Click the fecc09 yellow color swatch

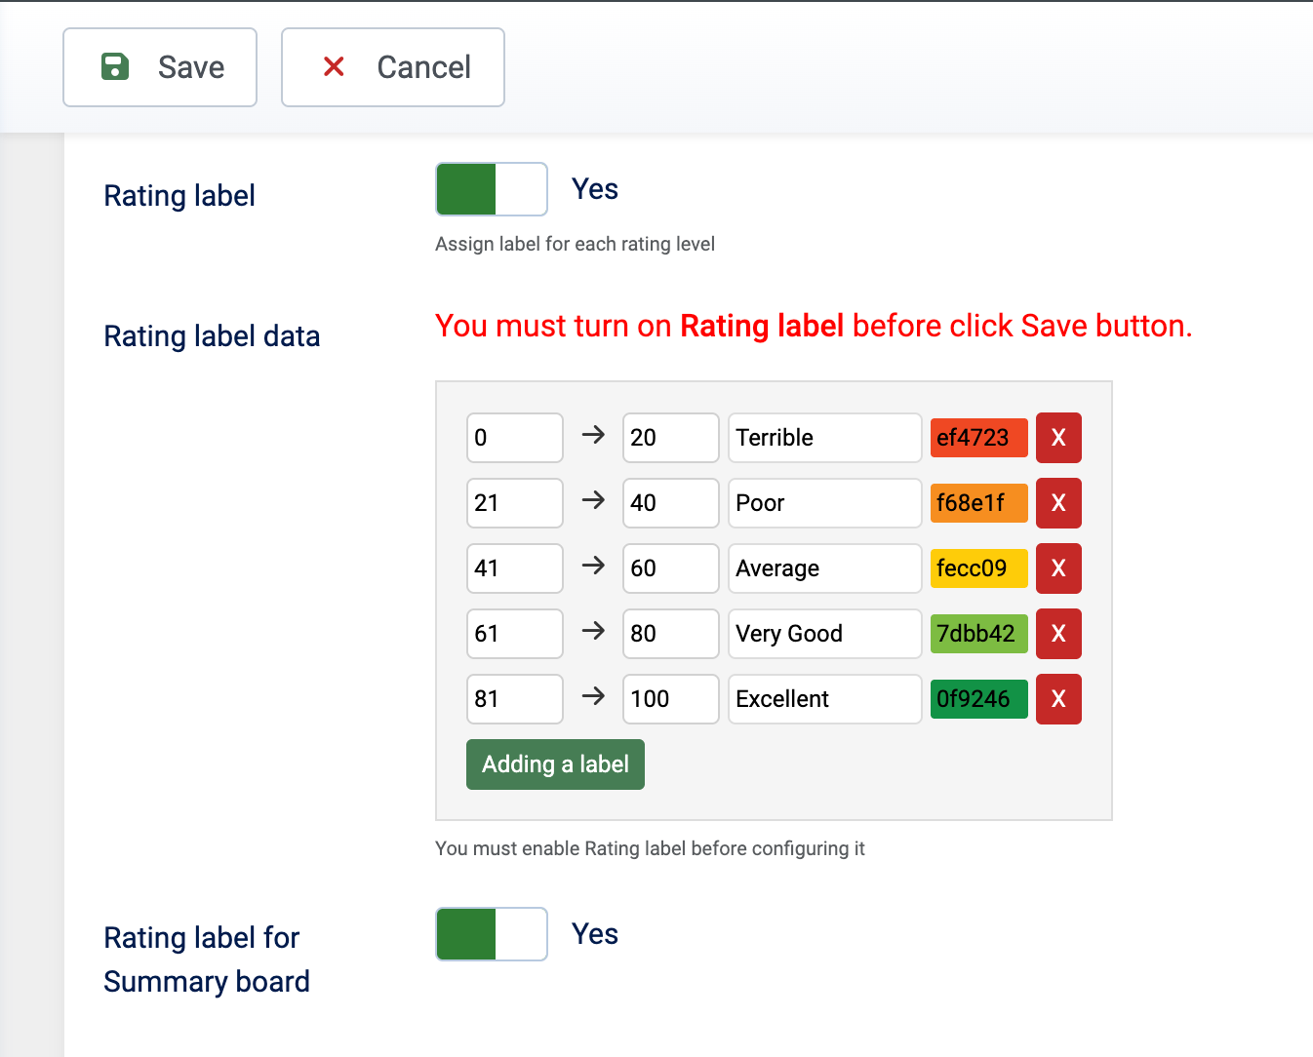click(x=978, y=568)
